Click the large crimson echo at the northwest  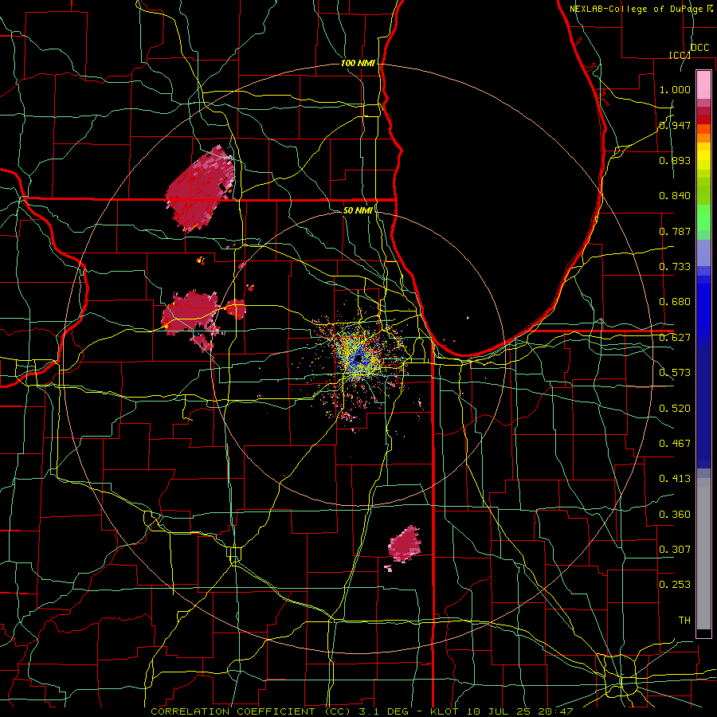click(200, 189)
